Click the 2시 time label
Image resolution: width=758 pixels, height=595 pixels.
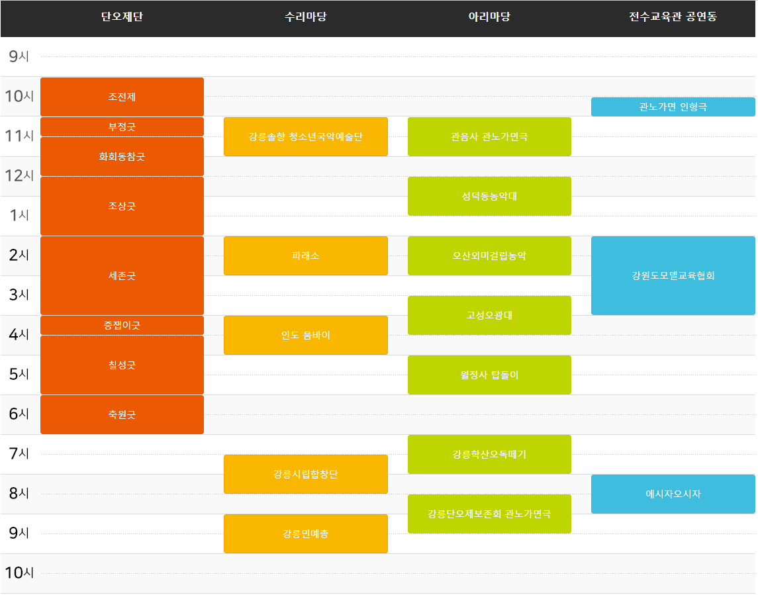click(x=19, y=255)
